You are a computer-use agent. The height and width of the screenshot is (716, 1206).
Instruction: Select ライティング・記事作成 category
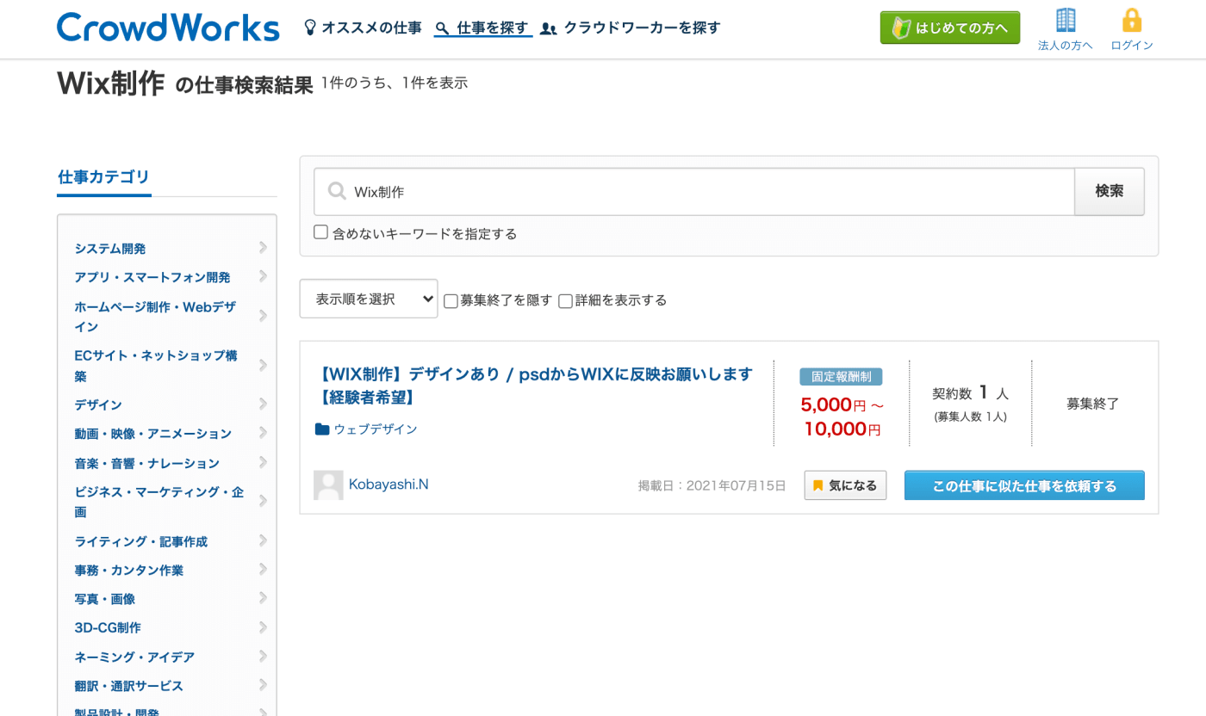pyautogui.click(x=140, y=541)
